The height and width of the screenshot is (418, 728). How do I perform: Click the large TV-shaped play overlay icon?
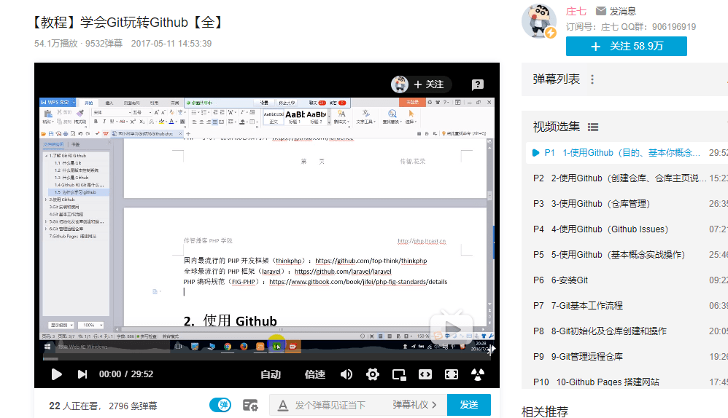pyautogui.click(x=452, y=327)
